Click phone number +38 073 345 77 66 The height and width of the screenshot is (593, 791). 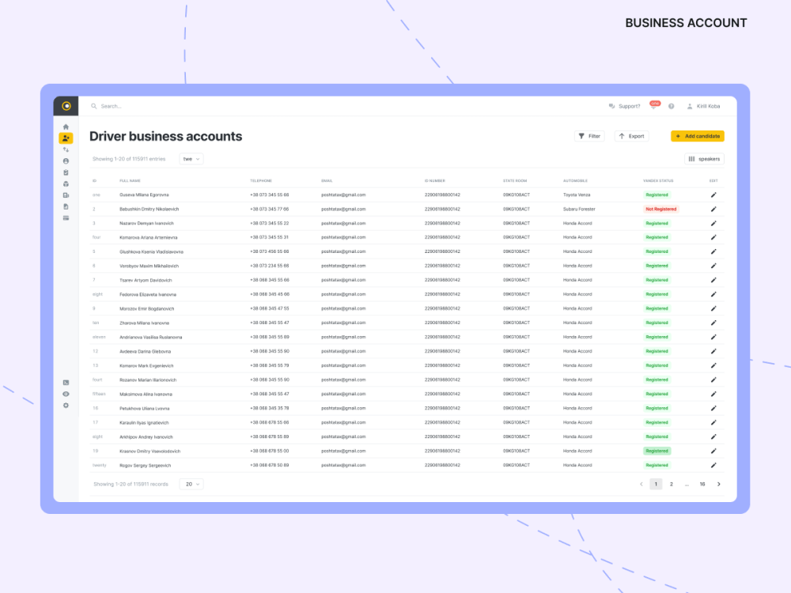coord(270,209)
